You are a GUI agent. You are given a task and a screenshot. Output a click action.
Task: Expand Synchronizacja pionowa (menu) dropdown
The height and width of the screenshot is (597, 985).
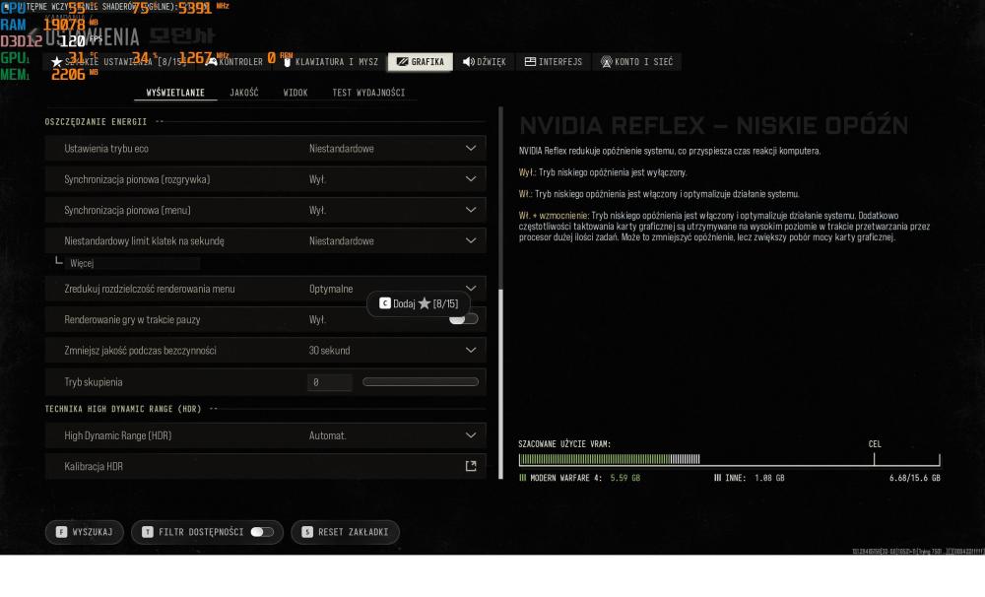point(265,210)
